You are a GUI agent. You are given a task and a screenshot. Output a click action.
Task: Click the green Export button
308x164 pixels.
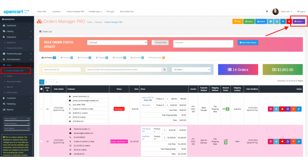(x=249, y=21)
